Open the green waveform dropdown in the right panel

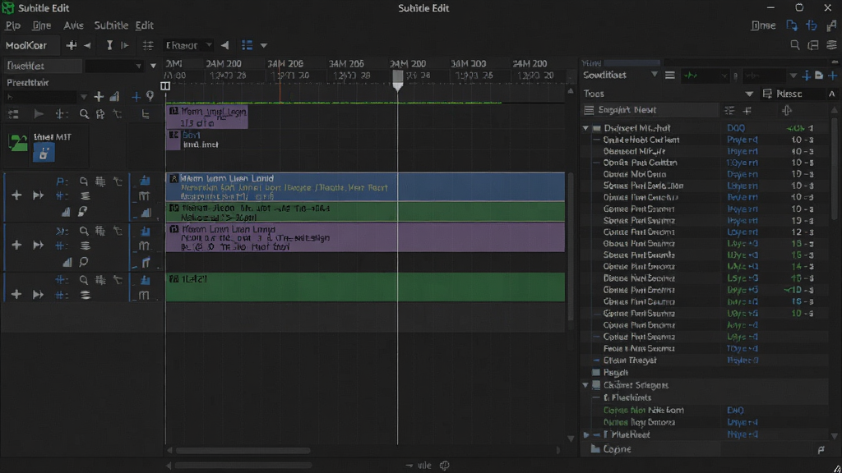pyautogui.click(x=705, y=76)
